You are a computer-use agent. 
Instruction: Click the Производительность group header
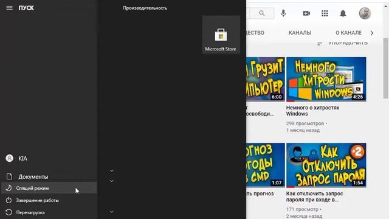click(x=145, y=8)
